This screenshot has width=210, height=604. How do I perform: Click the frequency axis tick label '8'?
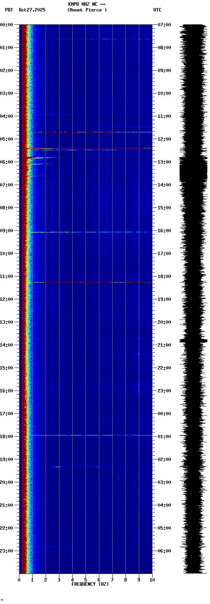tap(126, 580)
